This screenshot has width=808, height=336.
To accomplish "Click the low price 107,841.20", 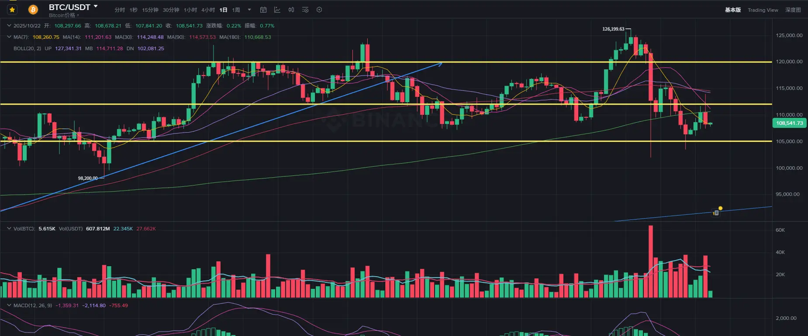I will tap(148, 26).
